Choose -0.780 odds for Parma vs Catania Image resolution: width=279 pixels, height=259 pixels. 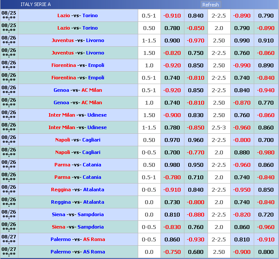[172, 177]
